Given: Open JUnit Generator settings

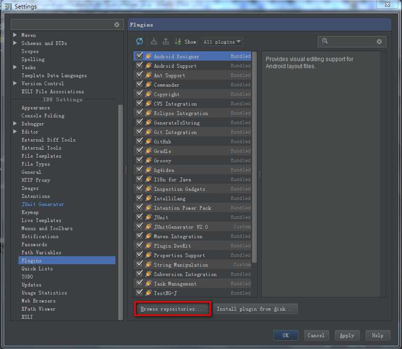Looking at the screenshot, I should pyautogui.click(x=43, y=204).
